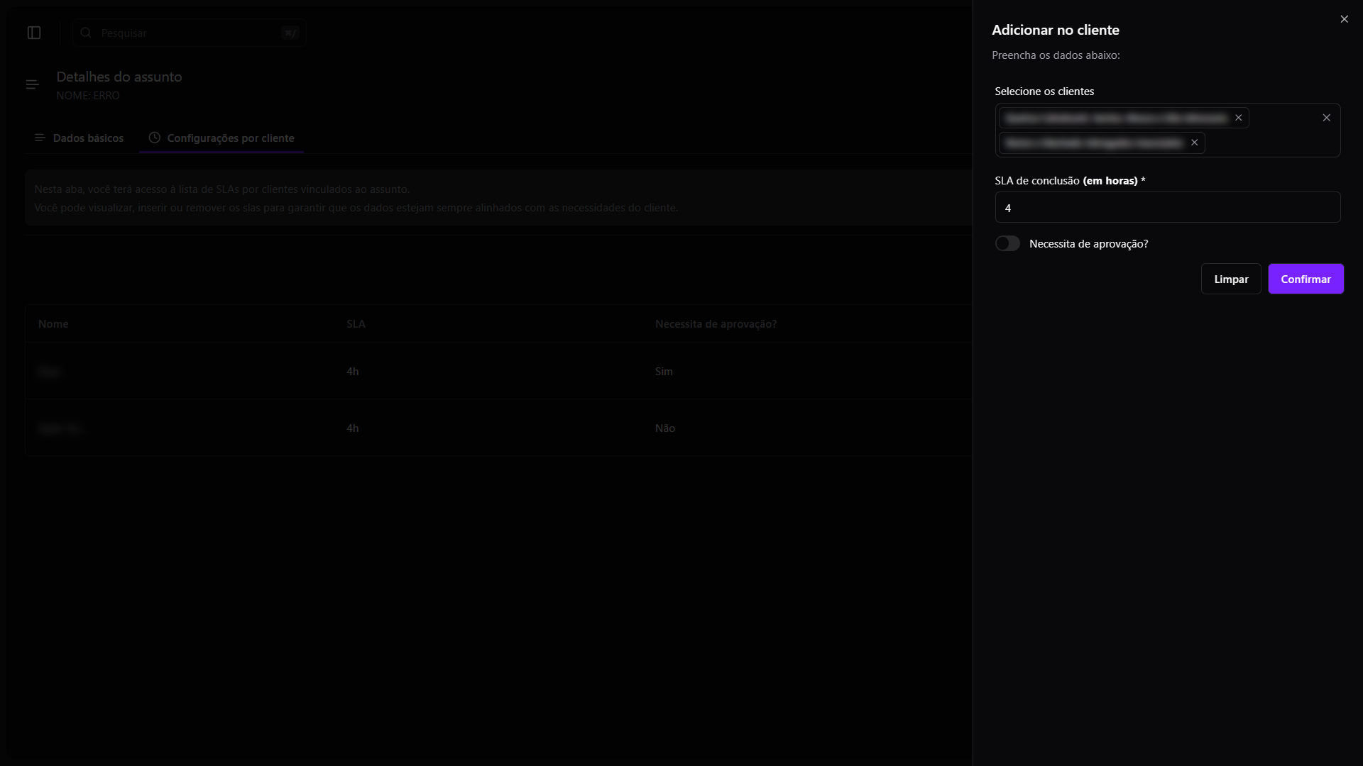Click Necessita de aprovação column header
Image resolution: width=1363 pixels, height=766 pixels.
[x=715, y=323]
